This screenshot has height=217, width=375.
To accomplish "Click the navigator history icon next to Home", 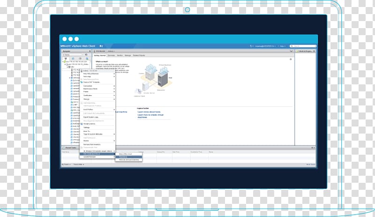I will pos(86,55).
